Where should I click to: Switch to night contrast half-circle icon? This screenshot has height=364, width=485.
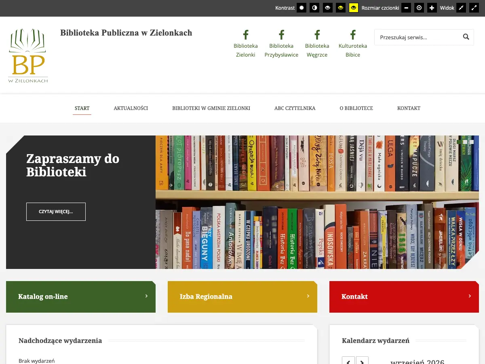tap(314, 8)
